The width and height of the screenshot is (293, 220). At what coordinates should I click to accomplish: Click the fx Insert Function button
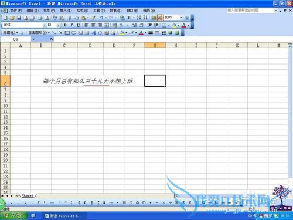click(52, 39)
